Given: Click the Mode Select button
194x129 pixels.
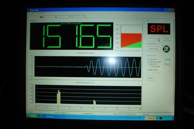Looking at the screenshot, I should click(154, 49).
